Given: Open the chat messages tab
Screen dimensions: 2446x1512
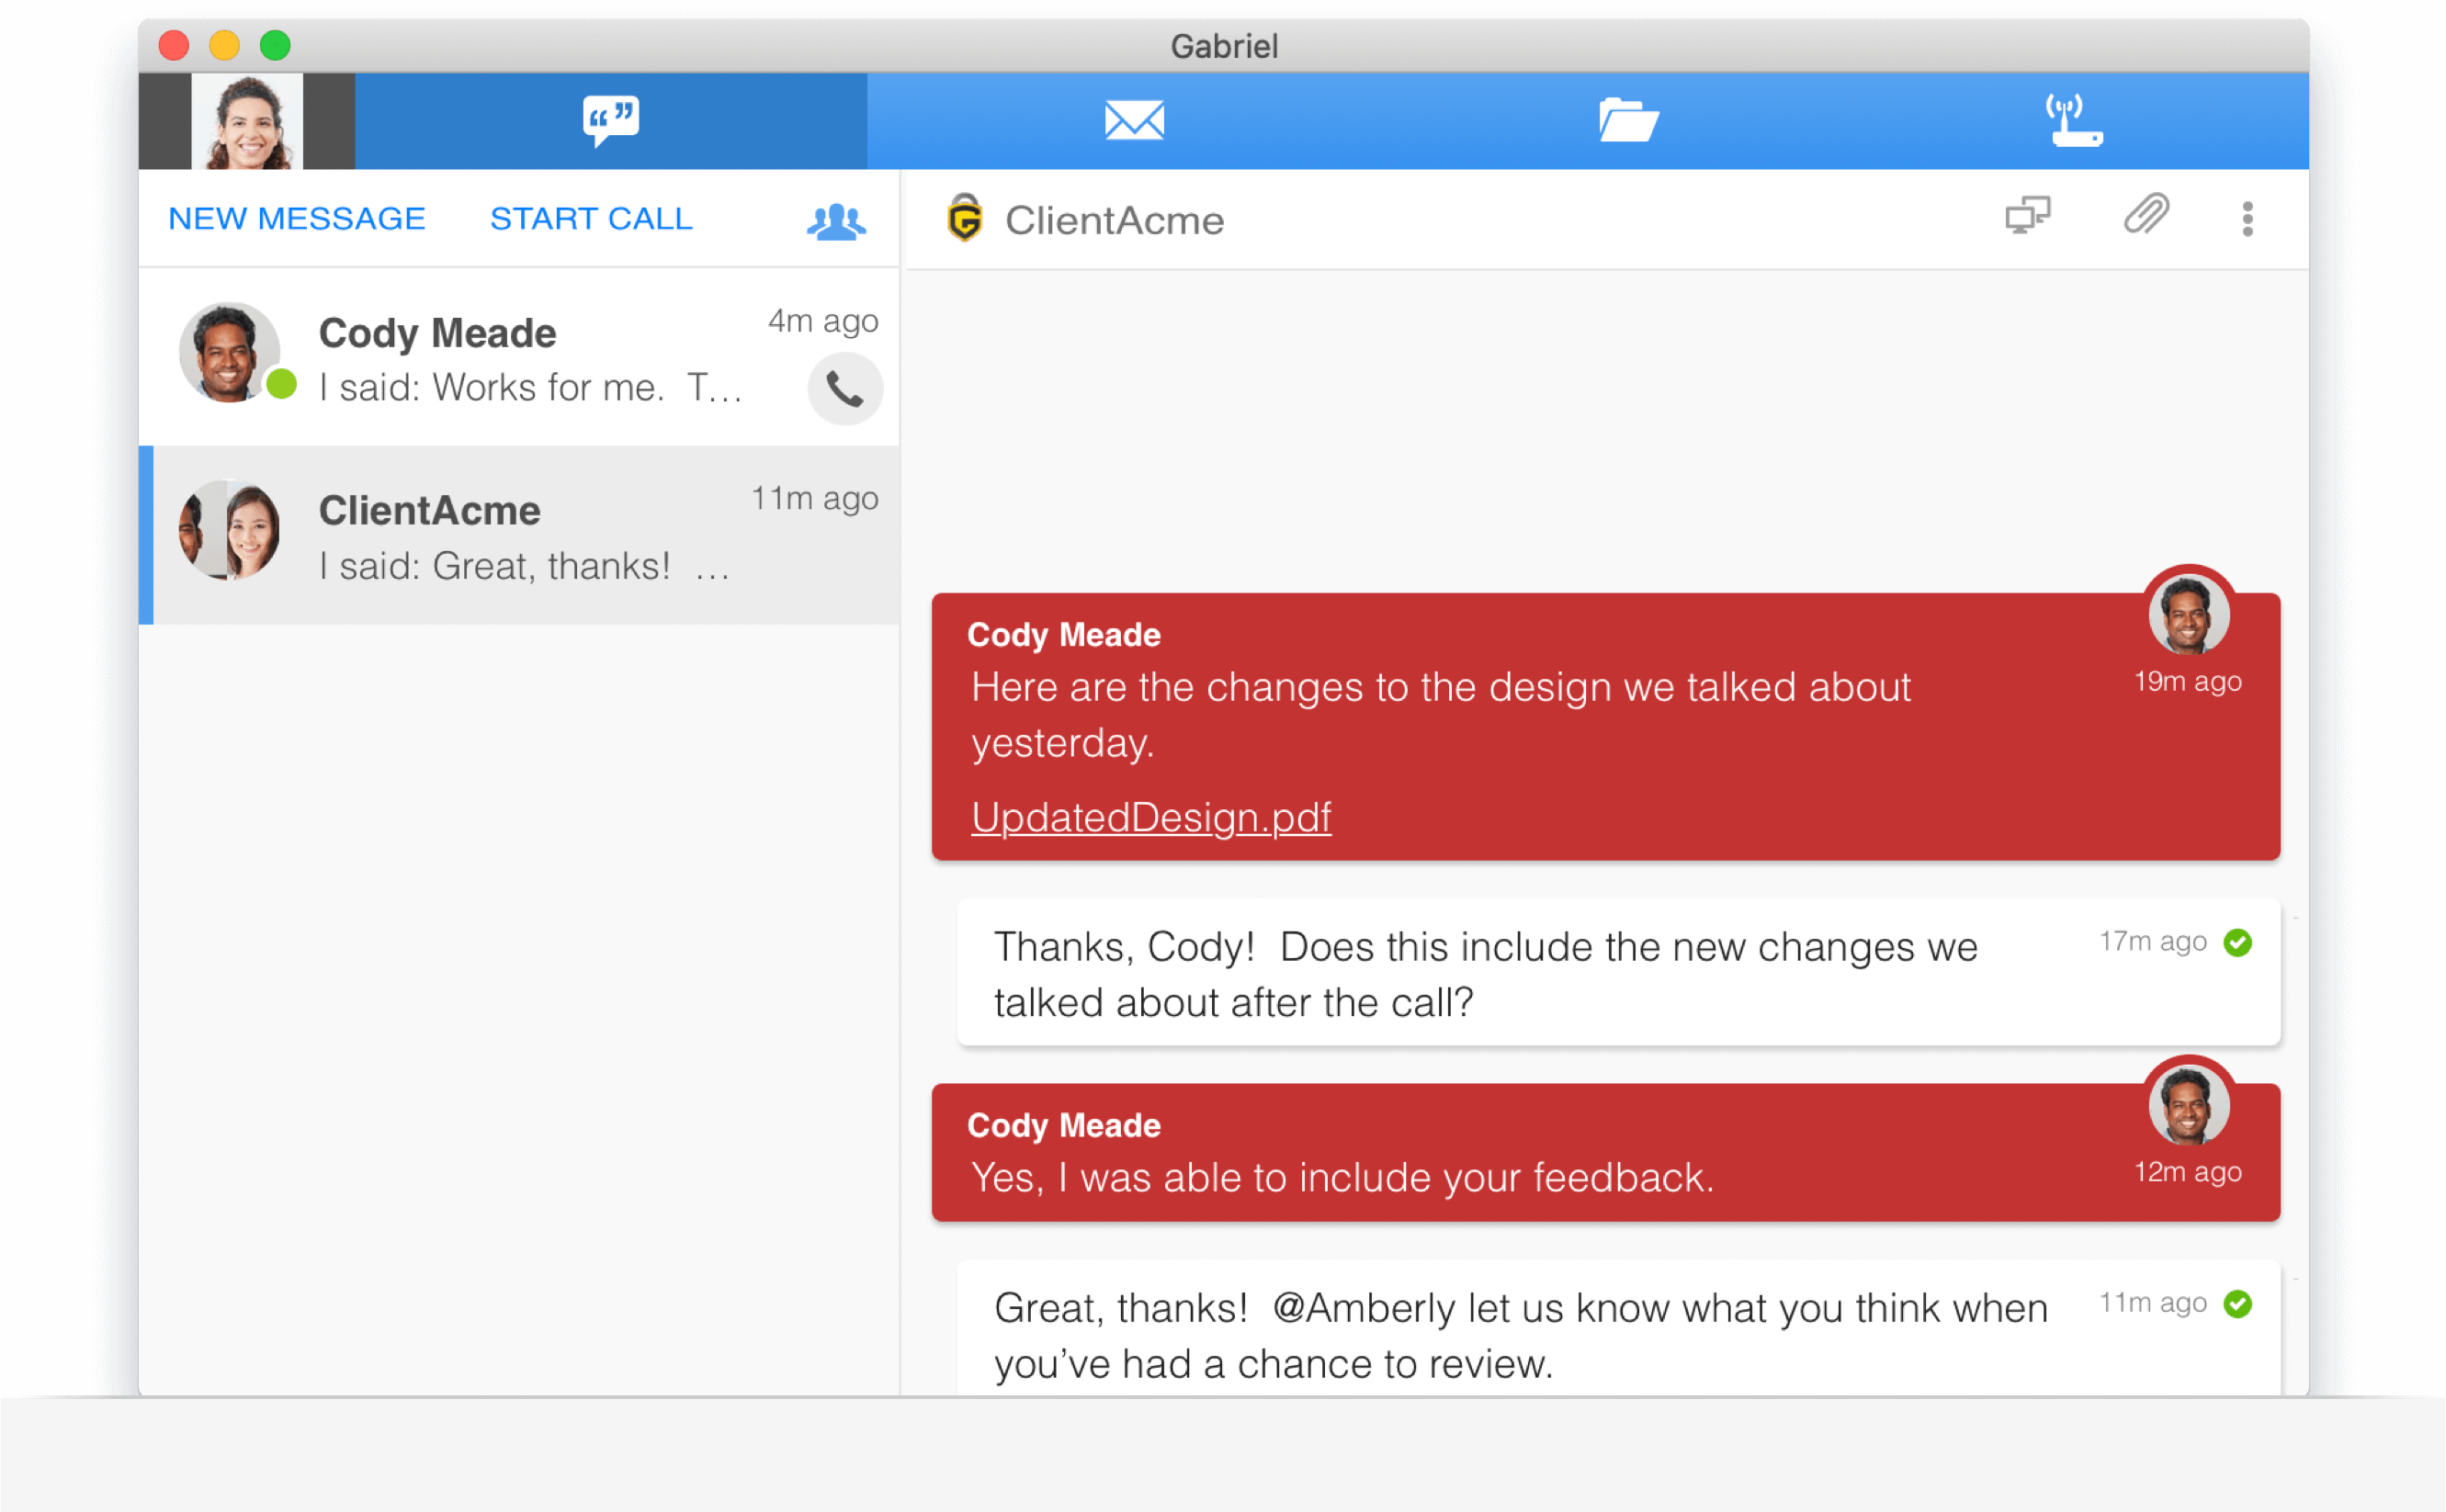Looking at the screenshot, I should tap(611, 121).
